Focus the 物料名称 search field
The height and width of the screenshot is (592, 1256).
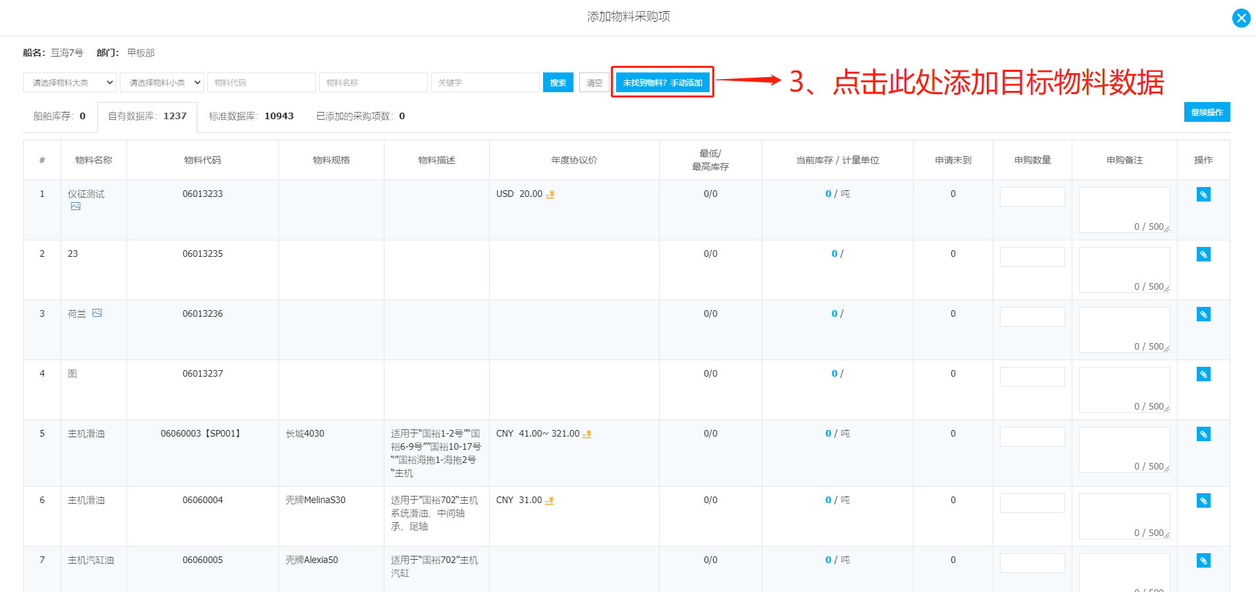[373, 82]
